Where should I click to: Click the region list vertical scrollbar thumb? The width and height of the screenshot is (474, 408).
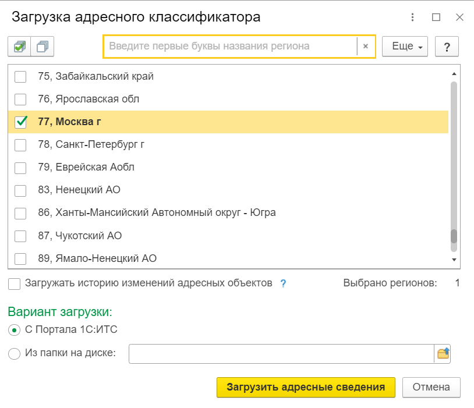point(454,236)
